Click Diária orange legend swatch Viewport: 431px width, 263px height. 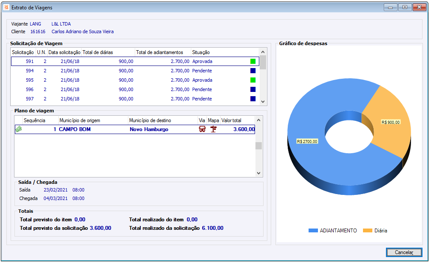(x=367, y=231)
